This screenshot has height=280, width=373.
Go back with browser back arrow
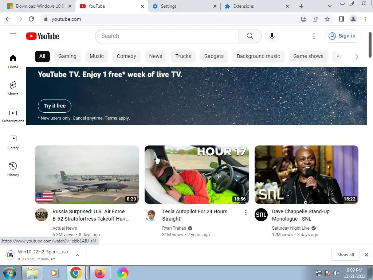click(8, 19)
